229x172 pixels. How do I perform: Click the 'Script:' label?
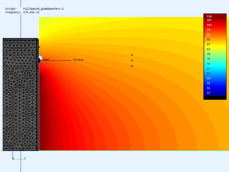click(x=11, y=9)
